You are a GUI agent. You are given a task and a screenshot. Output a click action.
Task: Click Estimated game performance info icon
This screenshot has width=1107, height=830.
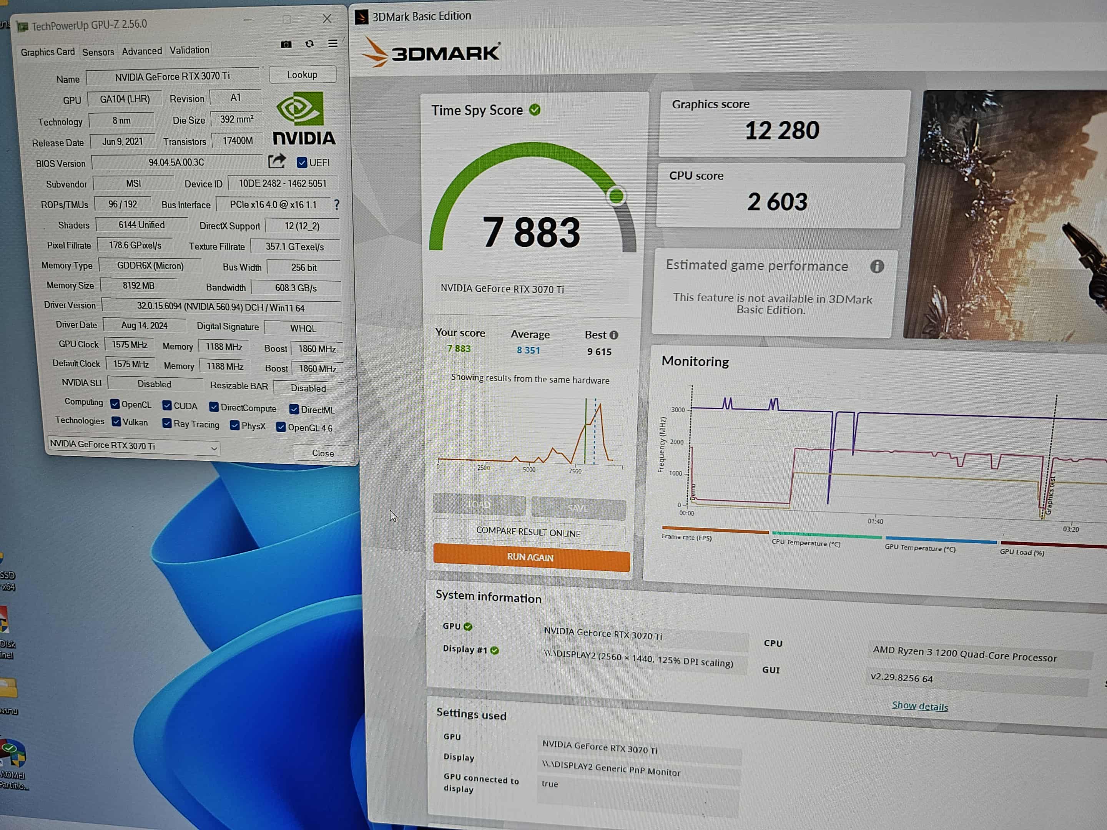click(877, 266)
